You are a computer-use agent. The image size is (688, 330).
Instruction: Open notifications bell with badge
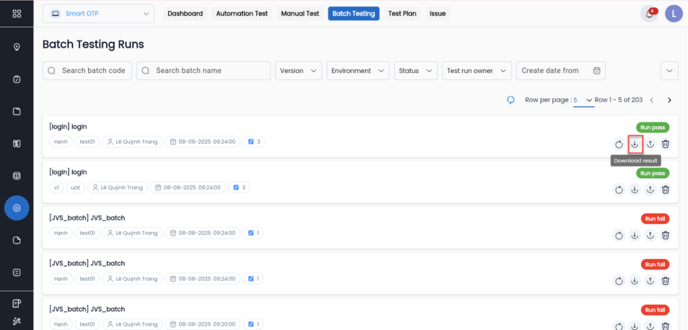pyautogui.click(x=649, y=14)
